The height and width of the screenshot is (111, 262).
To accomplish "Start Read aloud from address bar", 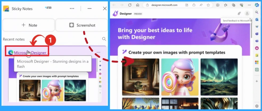I will pos(201,5).
